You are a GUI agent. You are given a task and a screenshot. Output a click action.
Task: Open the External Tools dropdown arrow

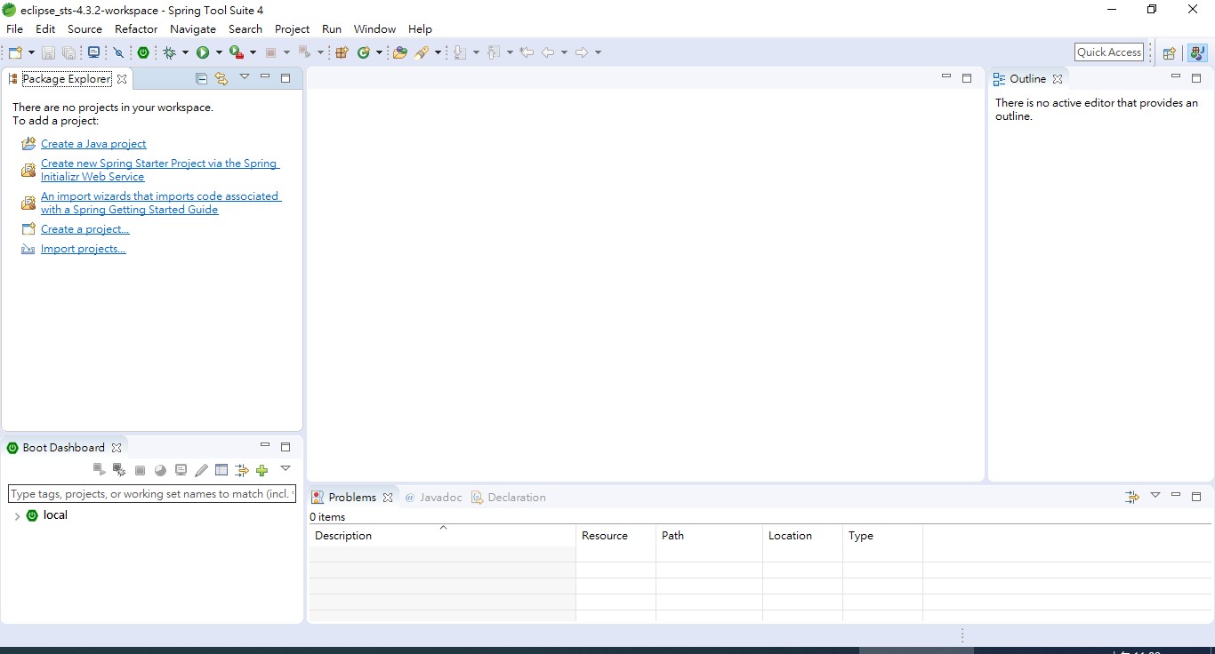(x=253, y=52)
